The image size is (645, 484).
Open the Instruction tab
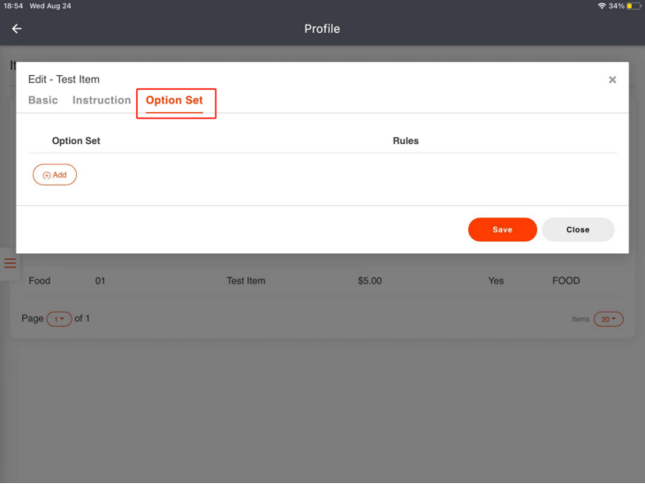(x=102, y=101)
